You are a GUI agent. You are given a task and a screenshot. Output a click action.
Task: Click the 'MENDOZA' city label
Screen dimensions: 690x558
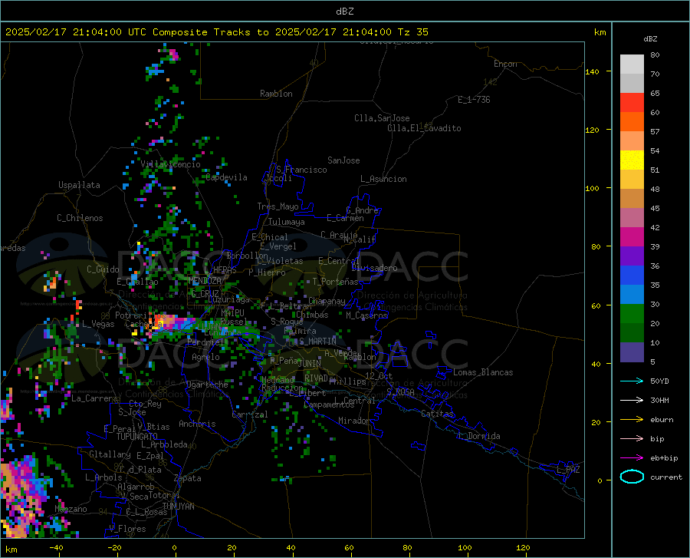coord(205,281)
